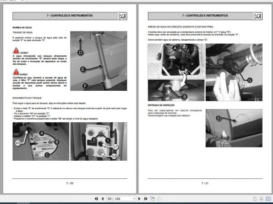Click the 'BOMBA DE ÁGUA' heading
Image resolution: width=273 pixels, height=204 pixels.
[22, 27]
